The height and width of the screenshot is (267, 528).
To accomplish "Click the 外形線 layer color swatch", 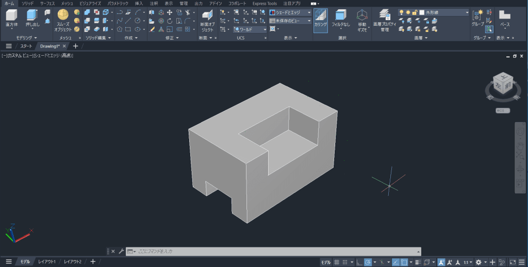I will click(x=422, y=12).
